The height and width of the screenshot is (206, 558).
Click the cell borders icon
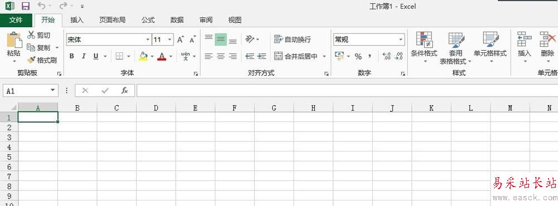[x=119, y=56]
